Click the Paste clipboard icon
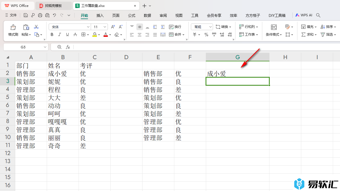This screenshot has width=340, height=191. [26, 27]
